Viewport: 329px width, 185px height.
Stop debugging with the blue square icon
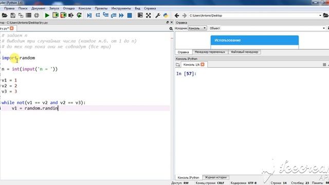coord(130,15)
